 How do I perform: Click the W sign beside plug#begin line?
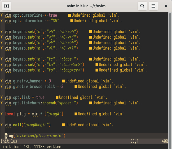(2, 125)
